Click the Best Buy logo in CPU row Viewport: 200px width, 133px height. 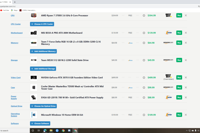point(168,15)
